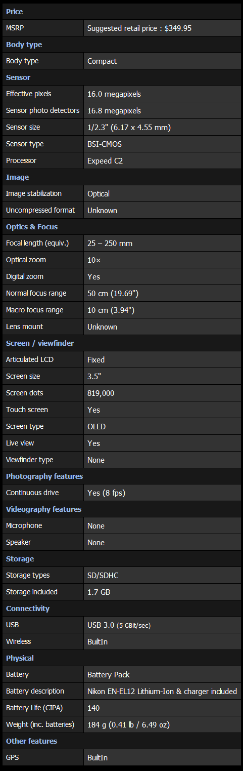Click the Photography features header
This screenshot has height=771, width=243.
(x=44, y=476)
